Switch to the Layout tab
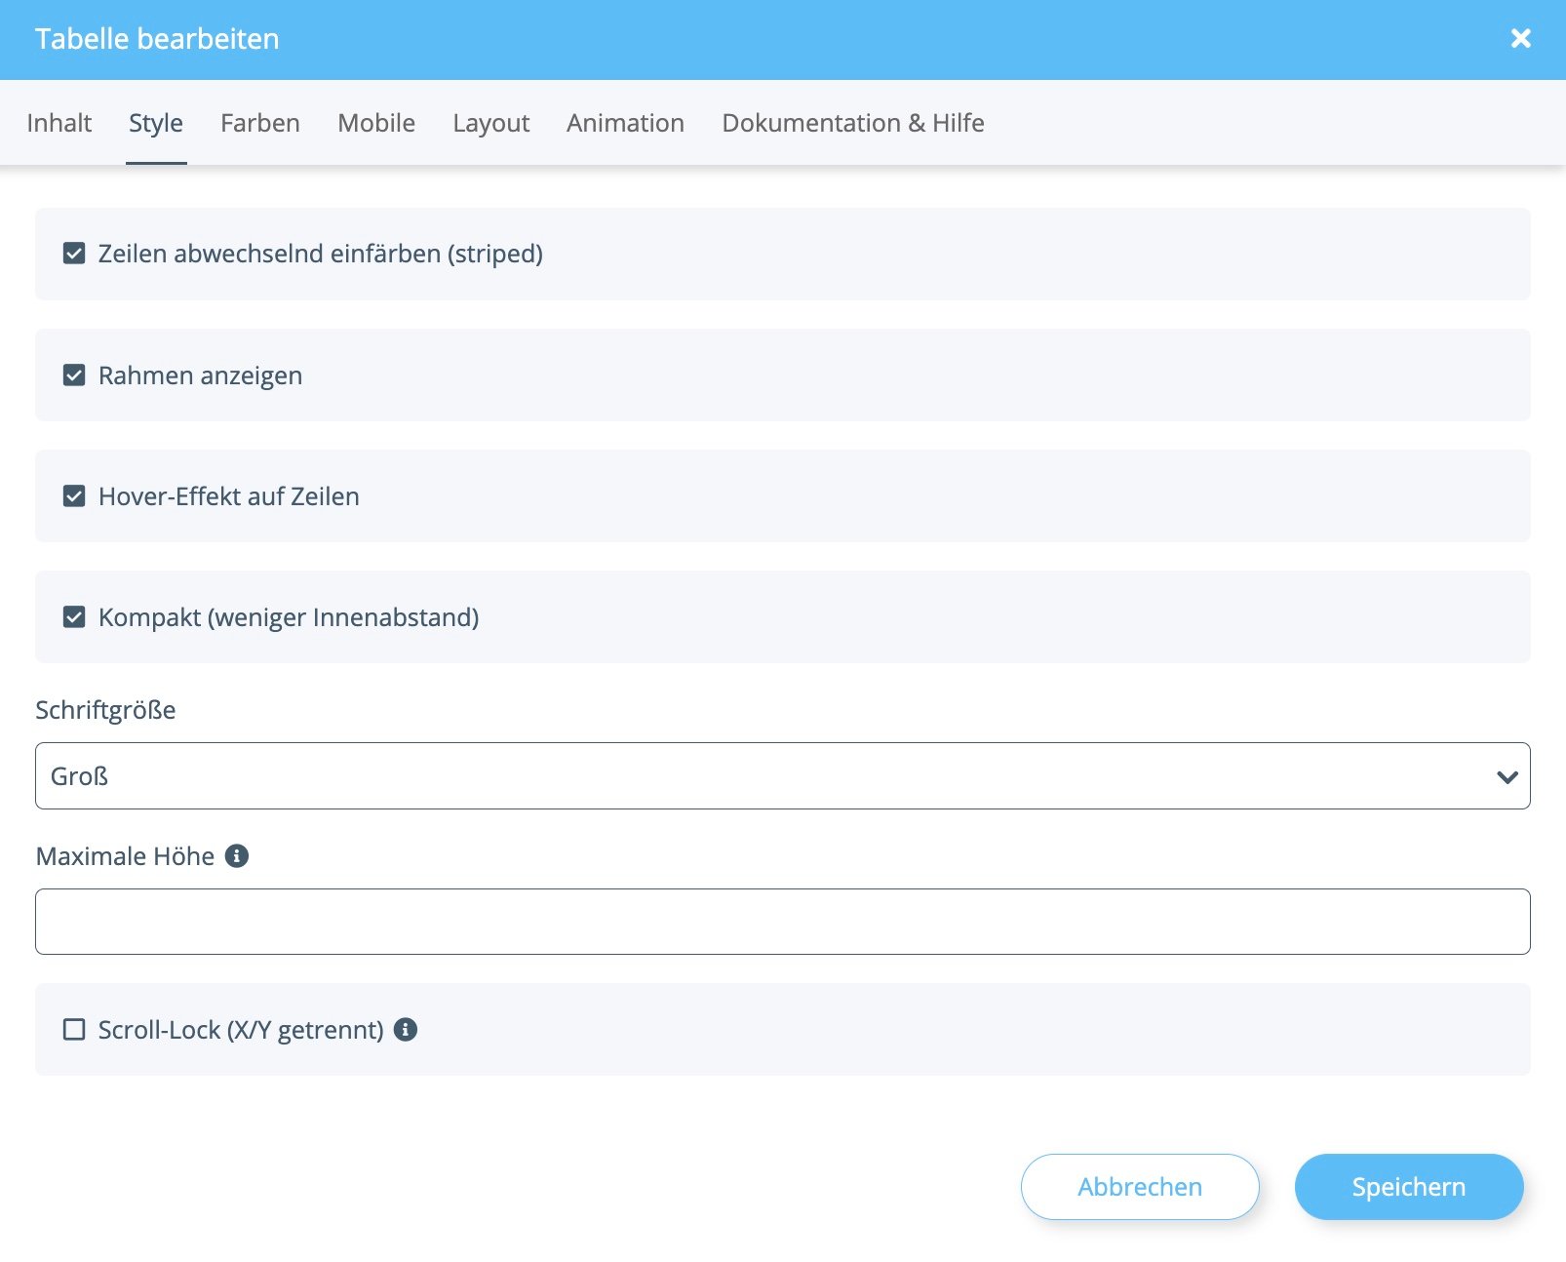Image resolution: width=1566 pixels, height=1262 pixels. [491, 123]
